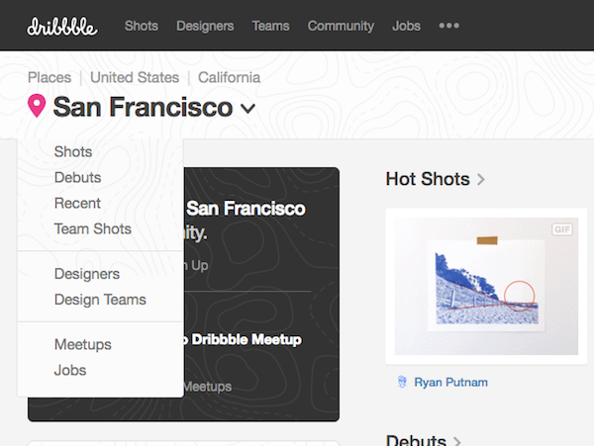This screenshot has width=594, height=446.
Task: Pick Meetups in the dropdown menu
Action: (x=82, y=344)
